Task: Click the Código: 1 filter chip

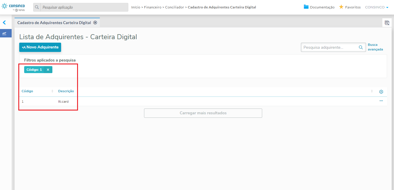Action: pyautogui.click(x=34, y=70)
